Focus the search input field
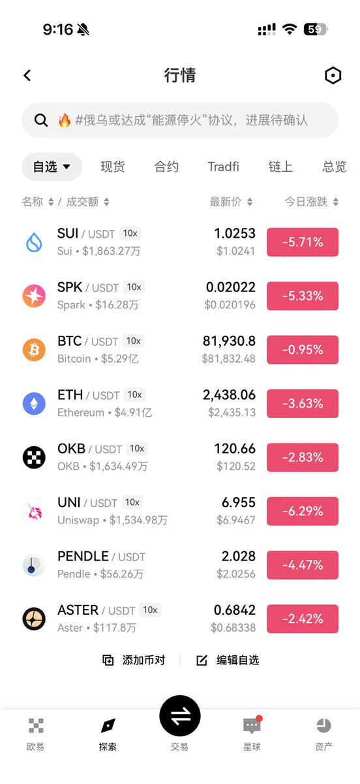360x784 pixels. tap(180, 120)
